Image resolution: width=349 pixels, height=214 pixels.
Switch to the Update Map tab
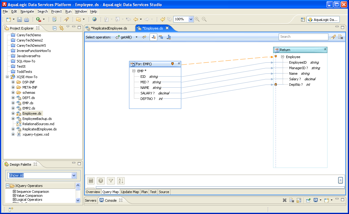click(x=130, y=192)
